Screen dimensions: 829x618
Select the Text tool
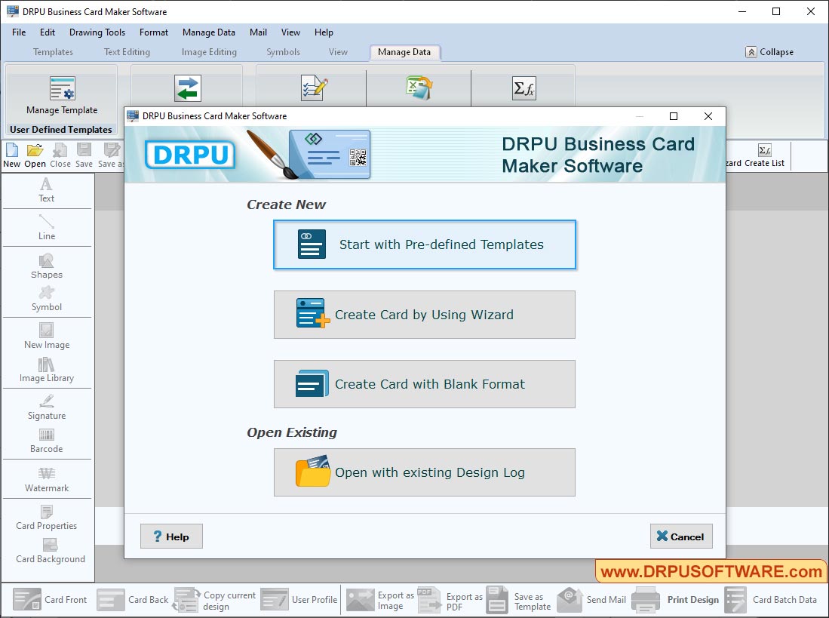[x=47, y=190]
